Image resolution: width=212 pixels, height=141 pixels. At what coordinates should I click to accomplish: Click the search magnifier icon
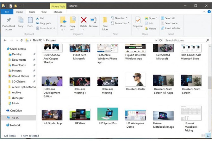[207, 40]
